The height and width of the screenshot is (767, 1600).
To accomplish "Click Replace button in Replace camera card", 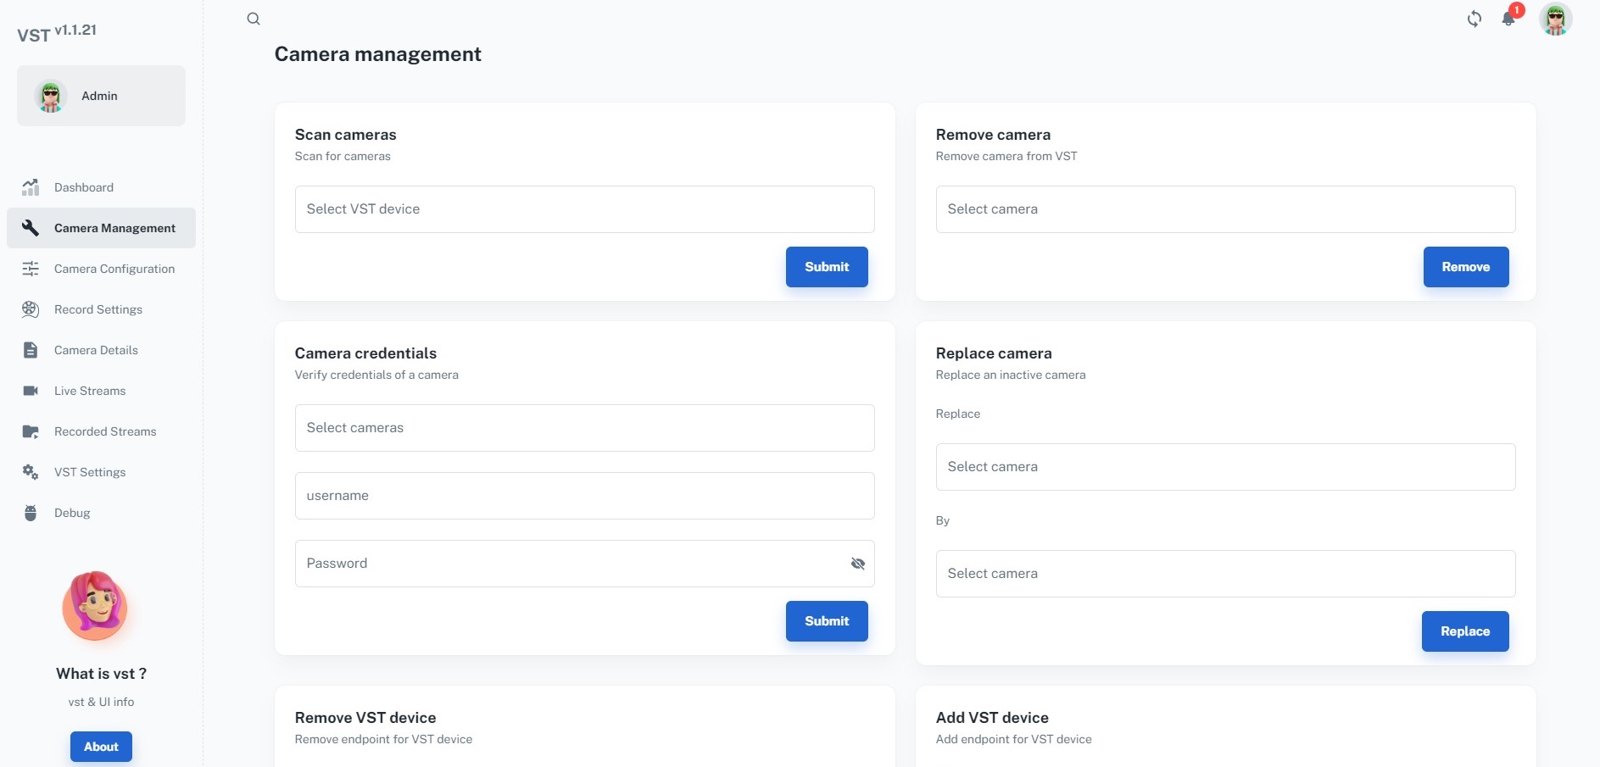I will (1464, 631).
